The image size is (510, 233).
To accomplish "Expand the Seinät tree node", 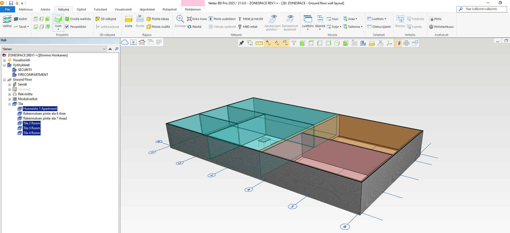I will tap(9, 85).
